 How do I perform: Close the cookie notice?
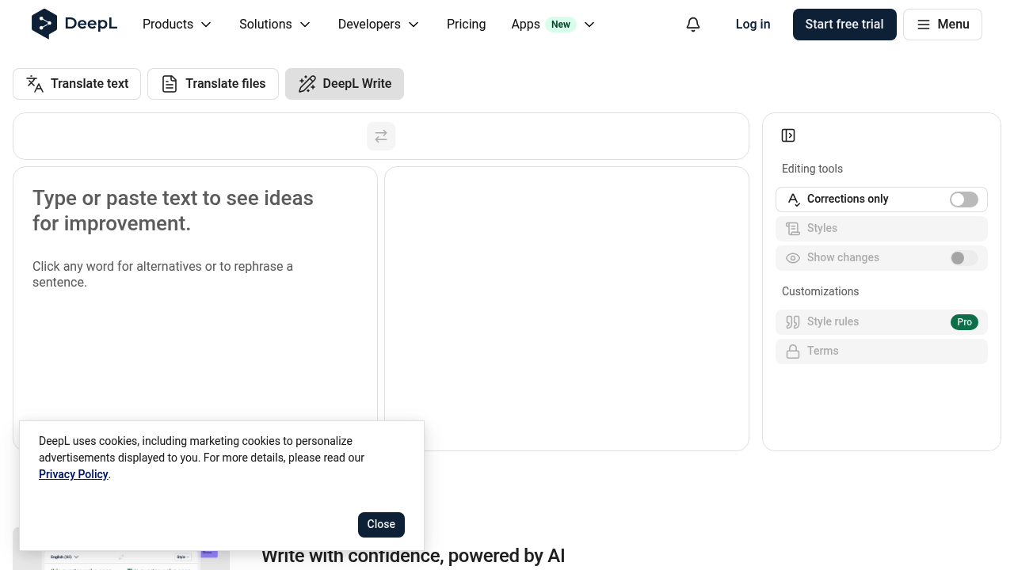(381, 524)
